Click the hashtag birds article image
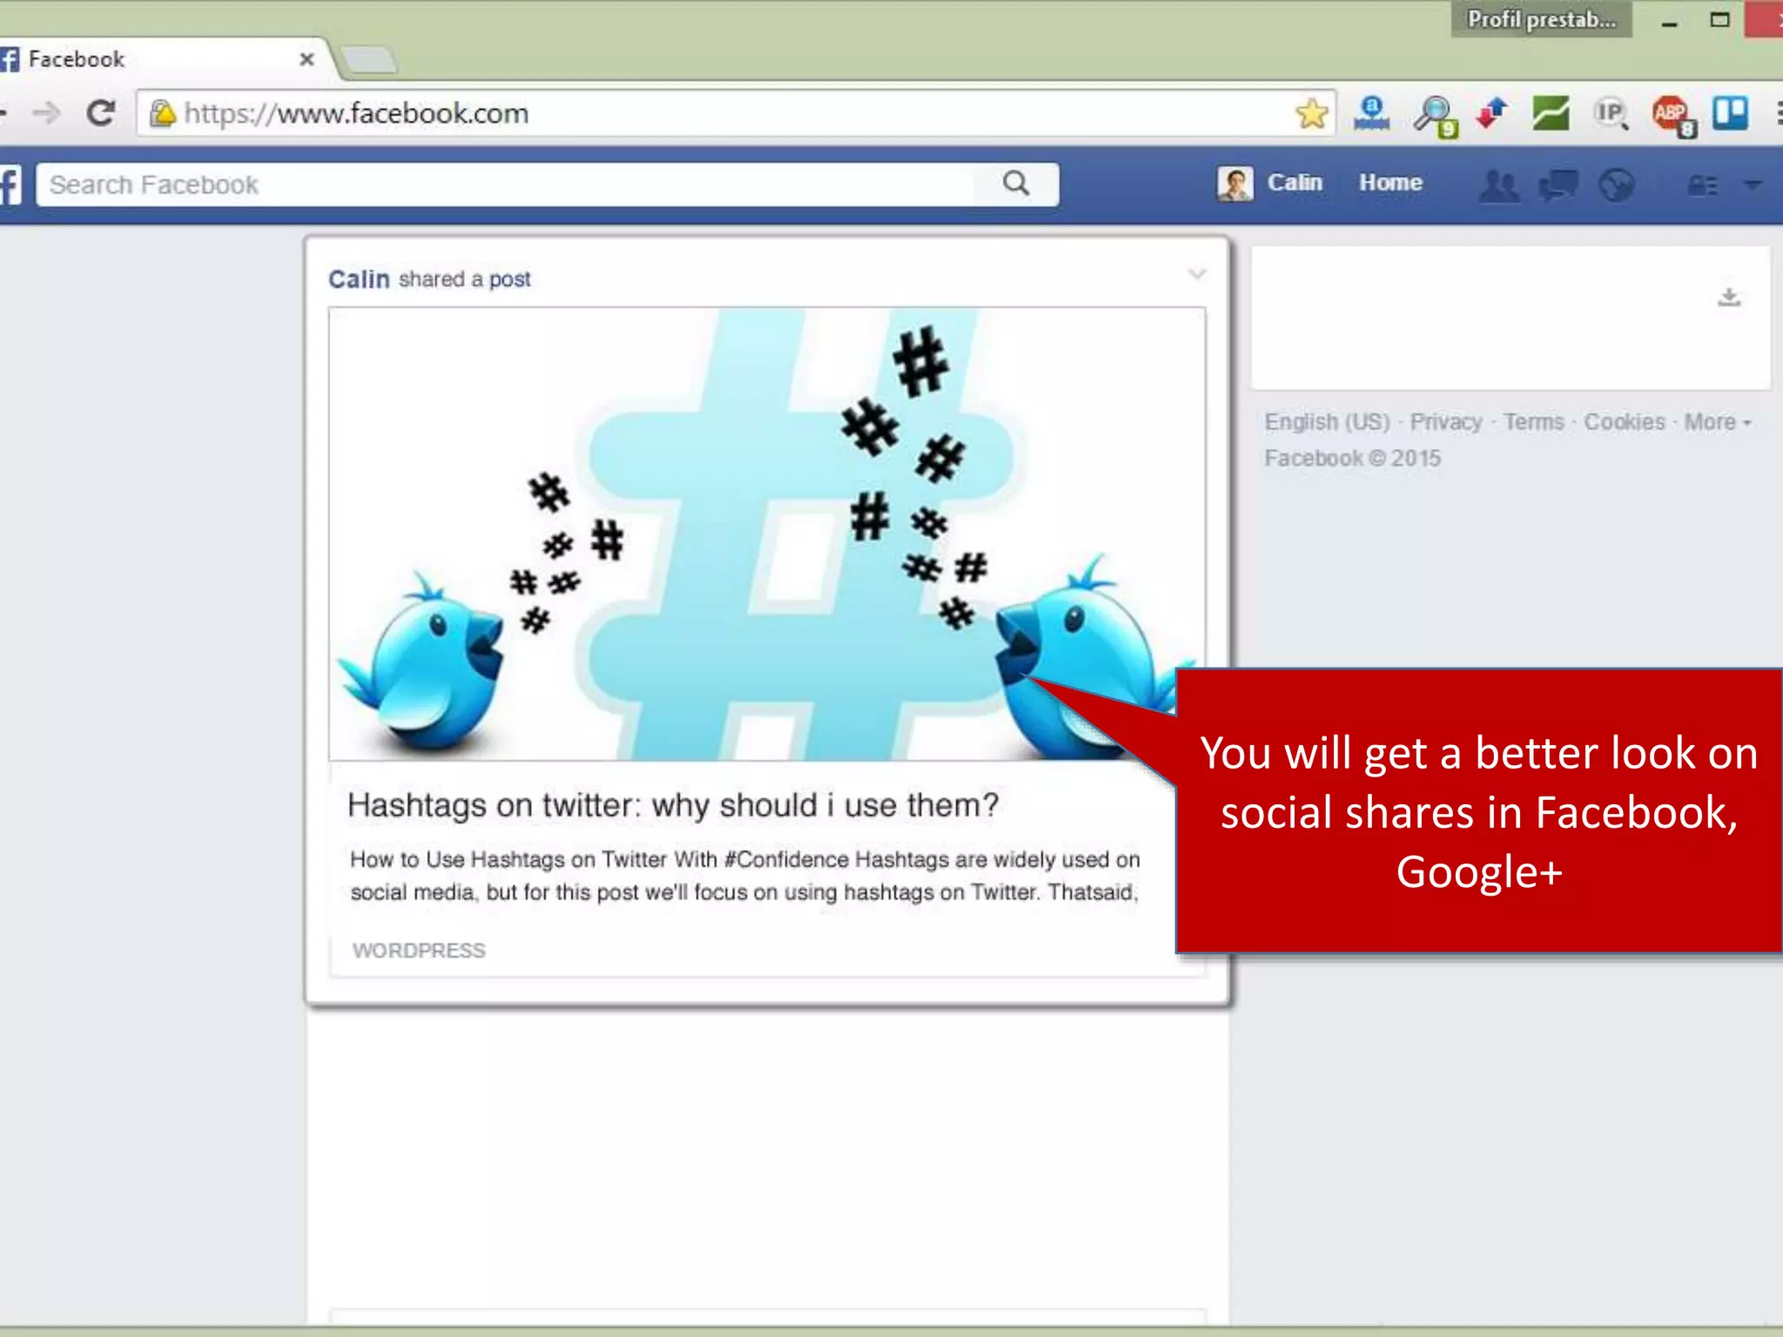The height and width of the screenshot is (1337, 1783). (766, 534)
